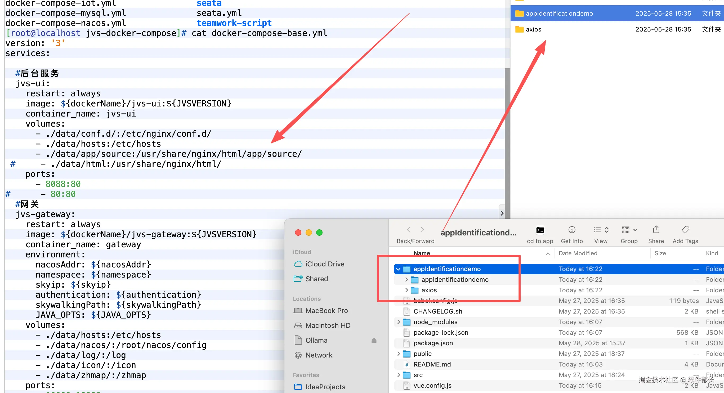This screenshot has width=724, height=393.
Task: Open iCloud Drive in sidebar
Action: [324, 264]
